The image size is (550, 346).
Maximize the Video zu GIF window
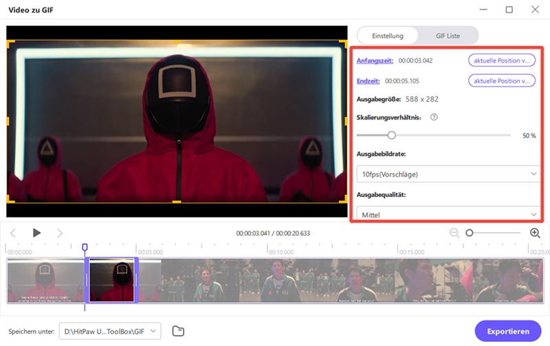[509, 10]
